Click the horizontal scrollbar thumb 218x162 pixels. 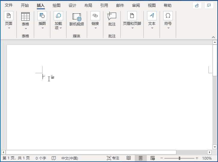click(91, 152)
